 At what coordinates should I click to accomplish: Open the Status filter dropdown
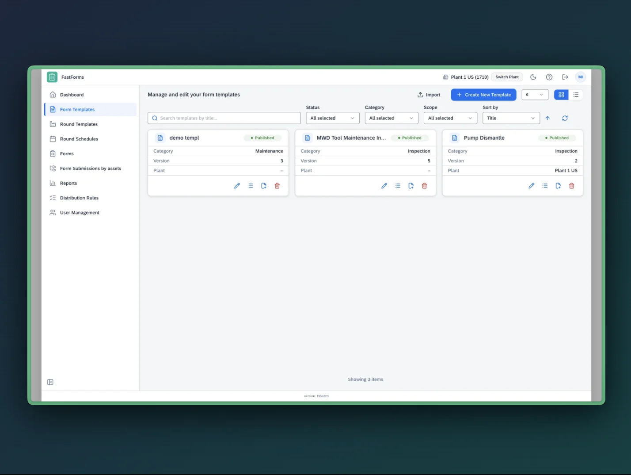tap(332, 118)
